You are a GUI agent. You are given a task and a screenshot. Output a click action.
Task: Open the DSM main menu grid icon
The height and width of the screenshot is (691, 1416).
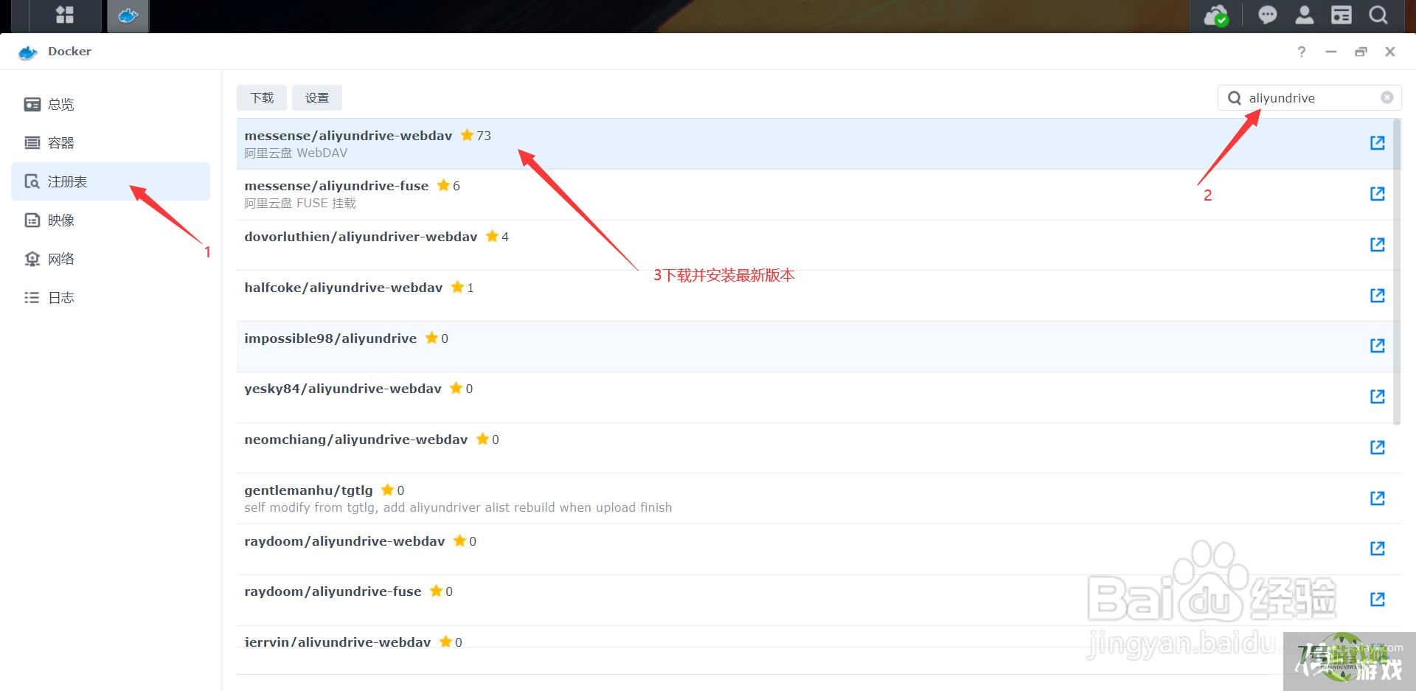coord(65,15)
